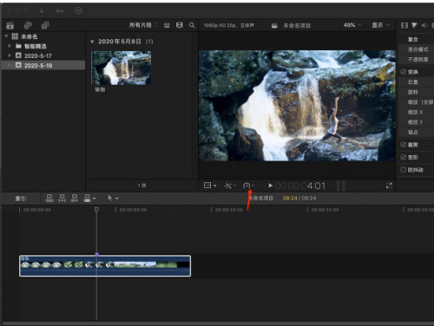The width and height of the screenshot is (434, 326).
Task: Open the photos and audio sidebar icon
Action: pyautogui.click(x=28, y=25)
